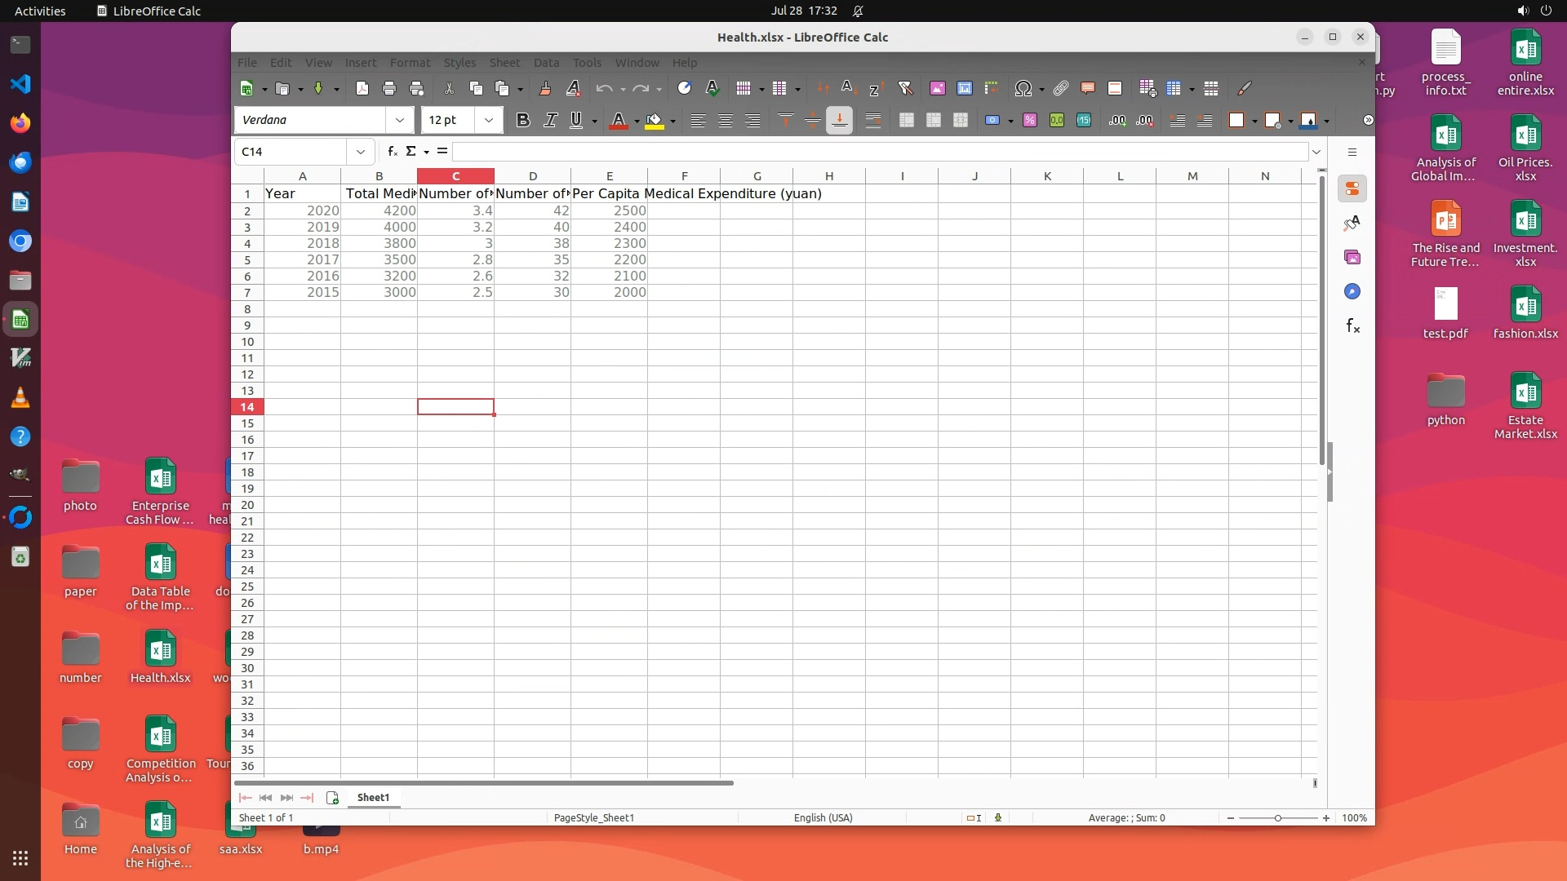Viewport: 1567px width, 881px height.
Task: Format the cell as percent
Action: pos(1029,120)
